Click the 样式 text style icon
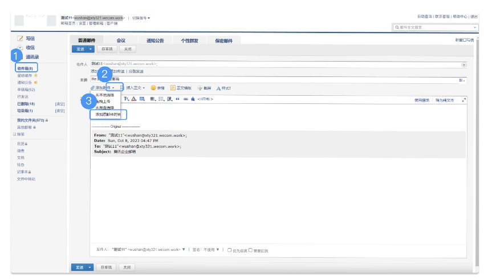Image resolution: width=488 pixels, height=280 pixels. [x=218, y=88]
